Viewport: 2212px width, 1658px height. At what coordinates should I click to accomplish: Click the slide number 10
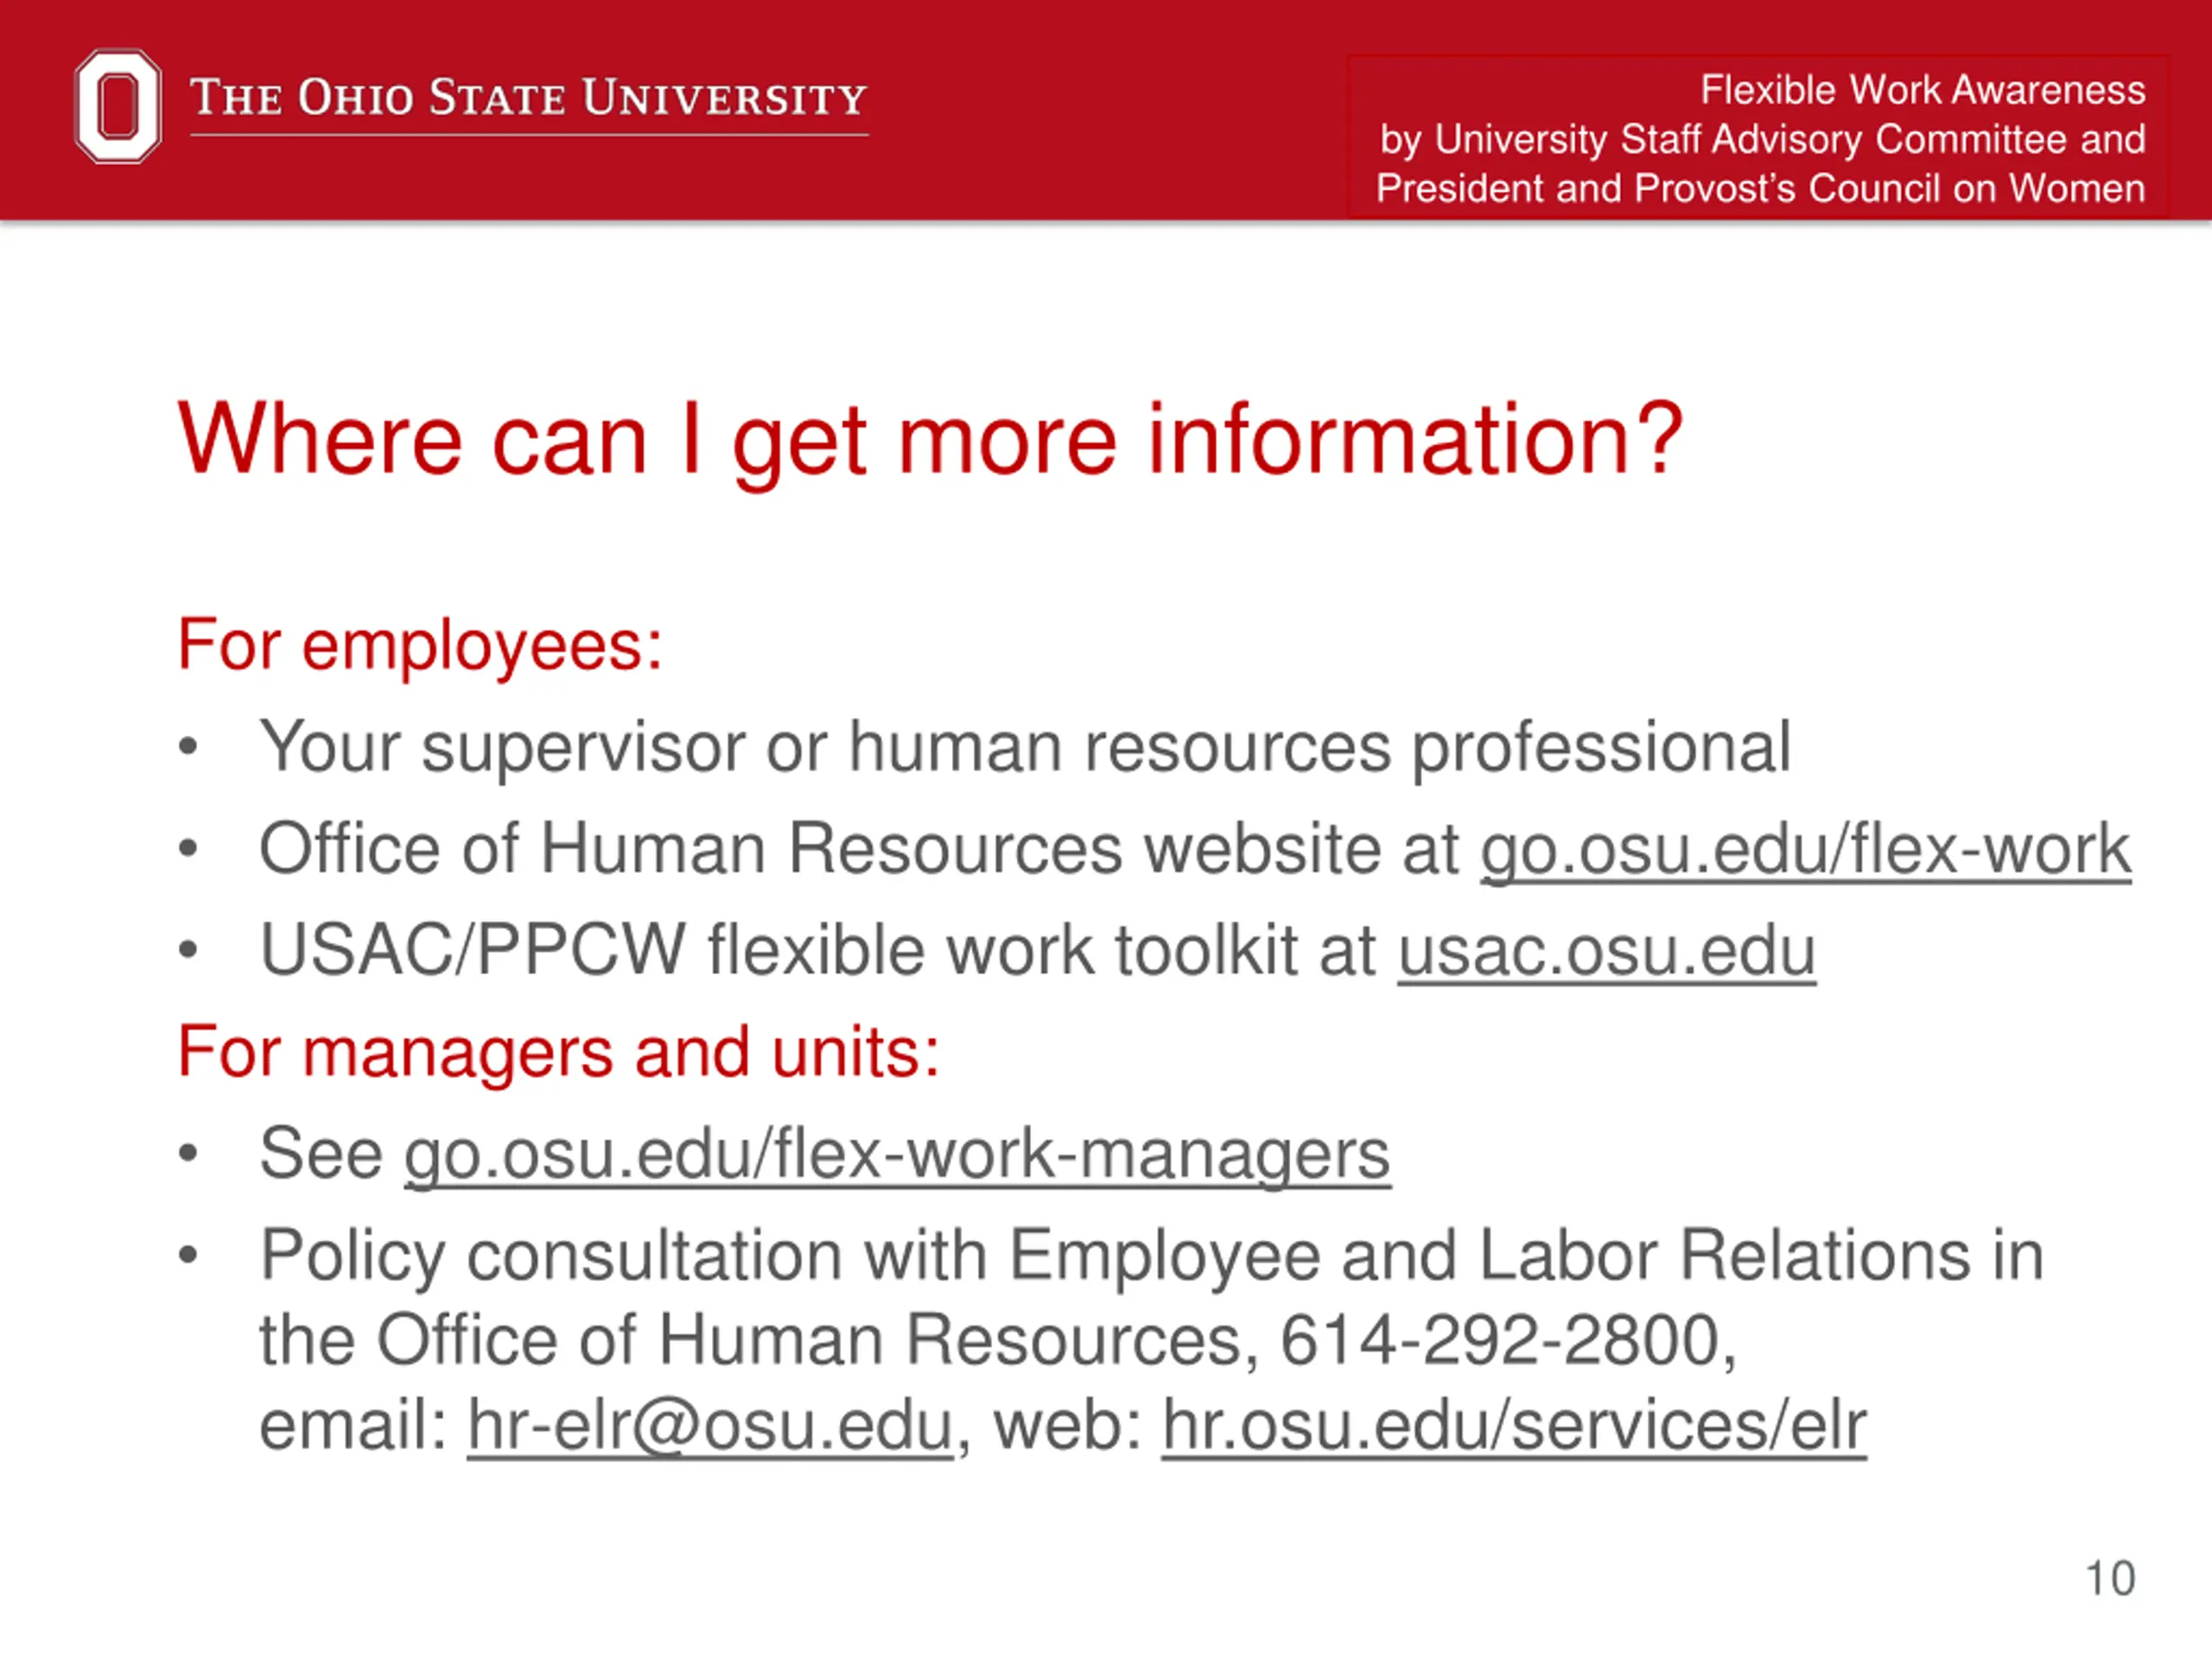tap(2110, 1579)
